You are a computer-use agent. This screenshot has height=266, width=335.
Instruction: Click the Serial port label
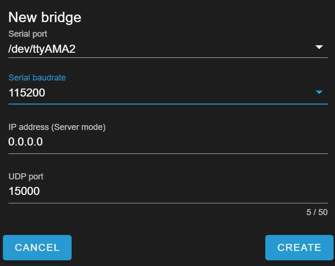coord(28,34)
